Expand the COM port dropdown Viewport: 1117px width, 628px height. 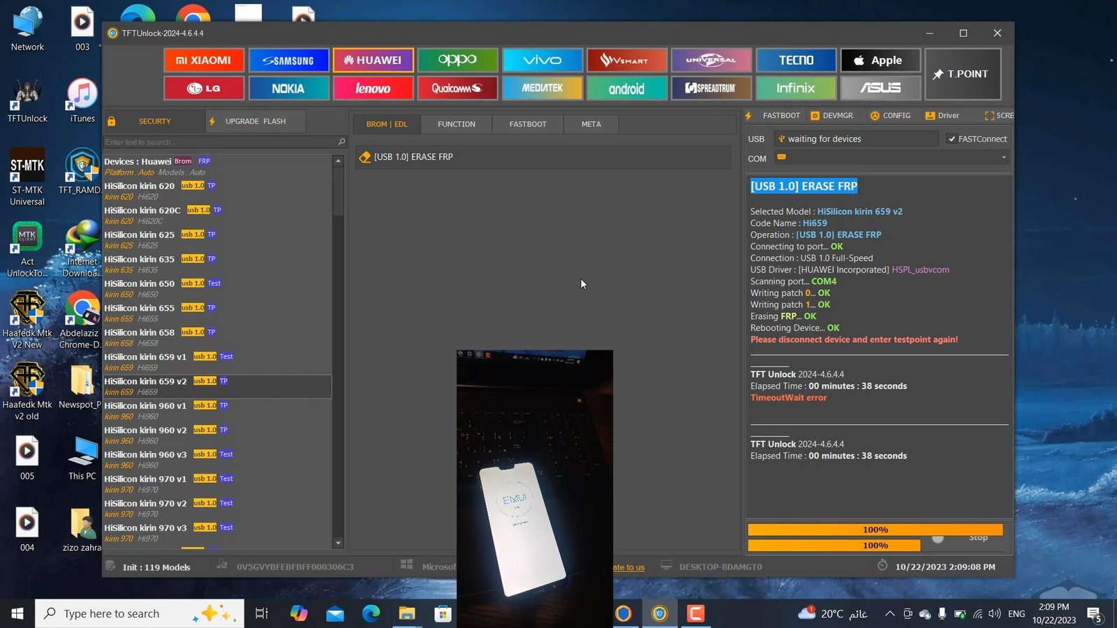coord(1004,158)
